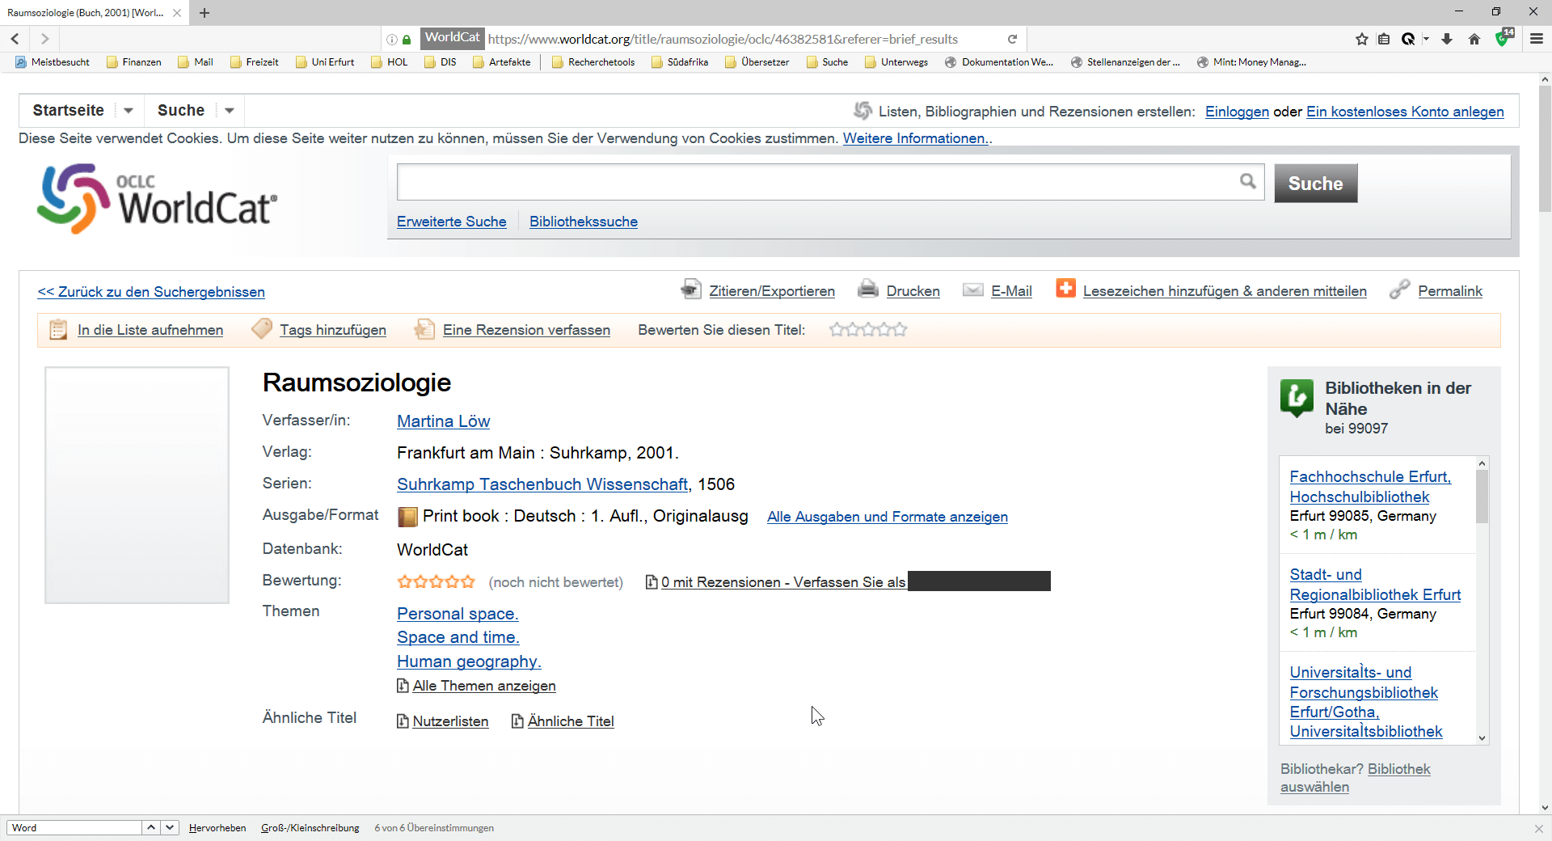The width and height of the screenshot is (1552, 841).
Task: Open the Erweiterte Suche link
Action: pyautogui.click(x=451, y=222)
